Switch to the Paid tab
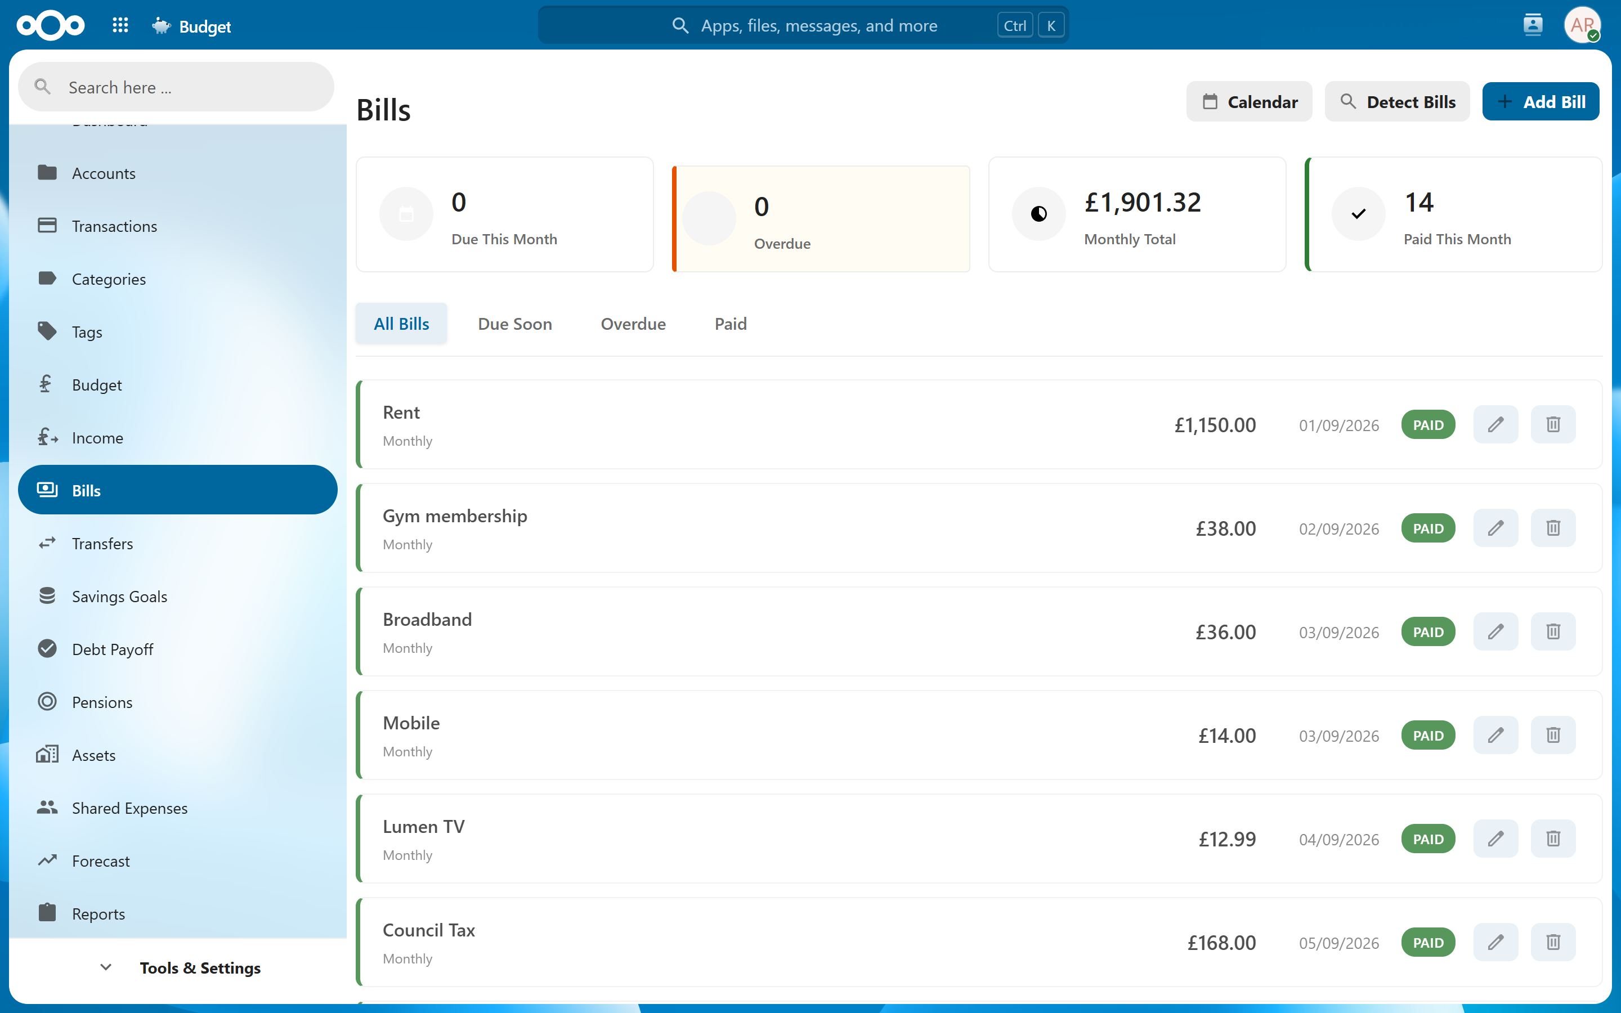Screen dimensions: 1621x1013 click(730, 324)
